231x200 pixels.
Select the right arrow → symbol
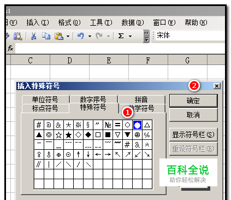[108, 155]
